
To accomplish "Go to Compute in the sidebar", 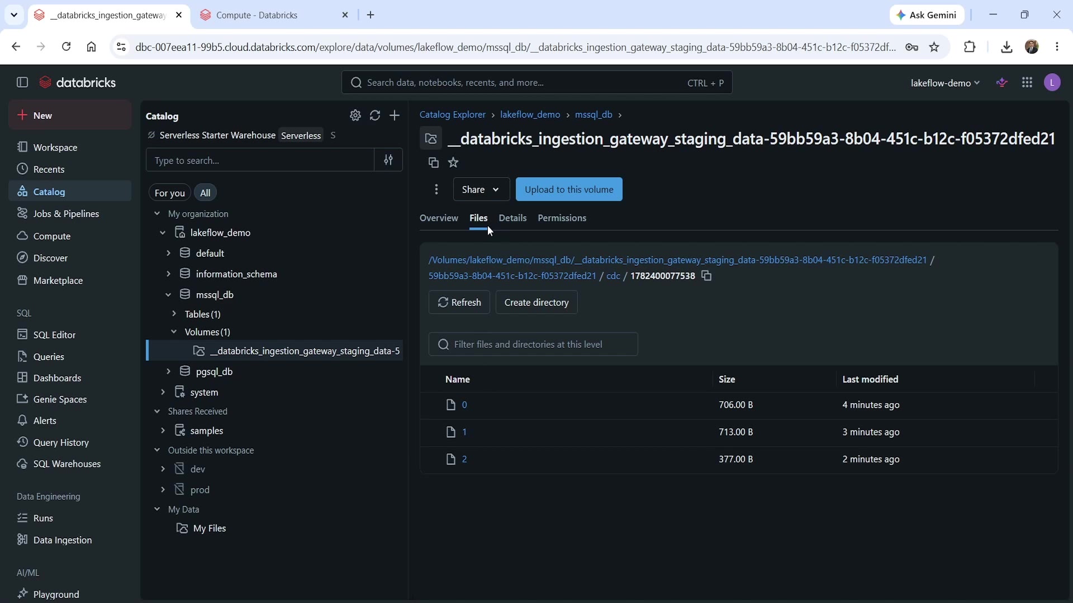I will click(70, 236).
